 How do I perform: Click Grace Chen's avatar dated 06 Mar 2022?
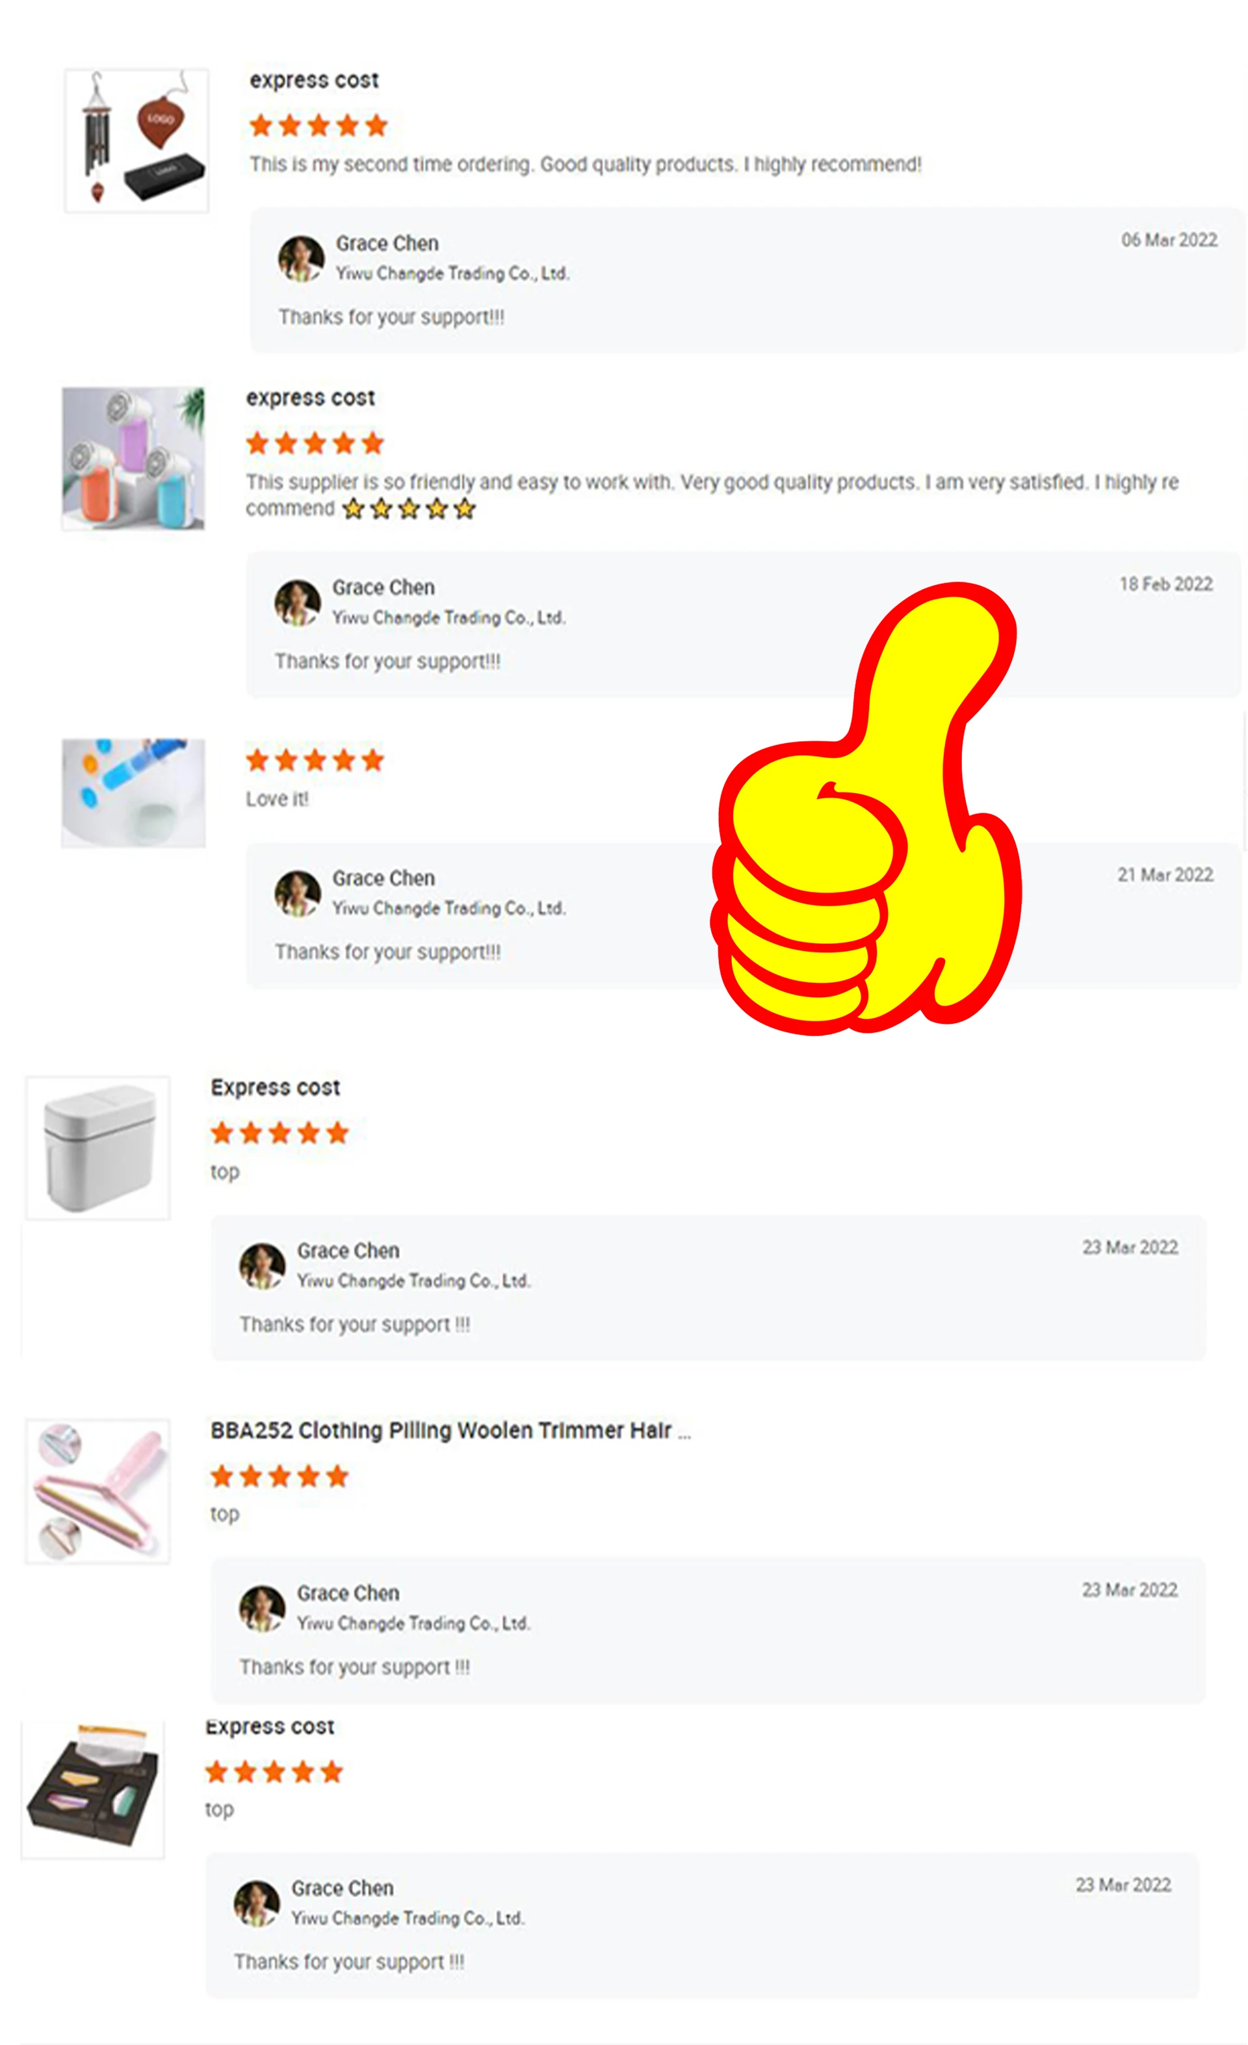coord(301,259)
